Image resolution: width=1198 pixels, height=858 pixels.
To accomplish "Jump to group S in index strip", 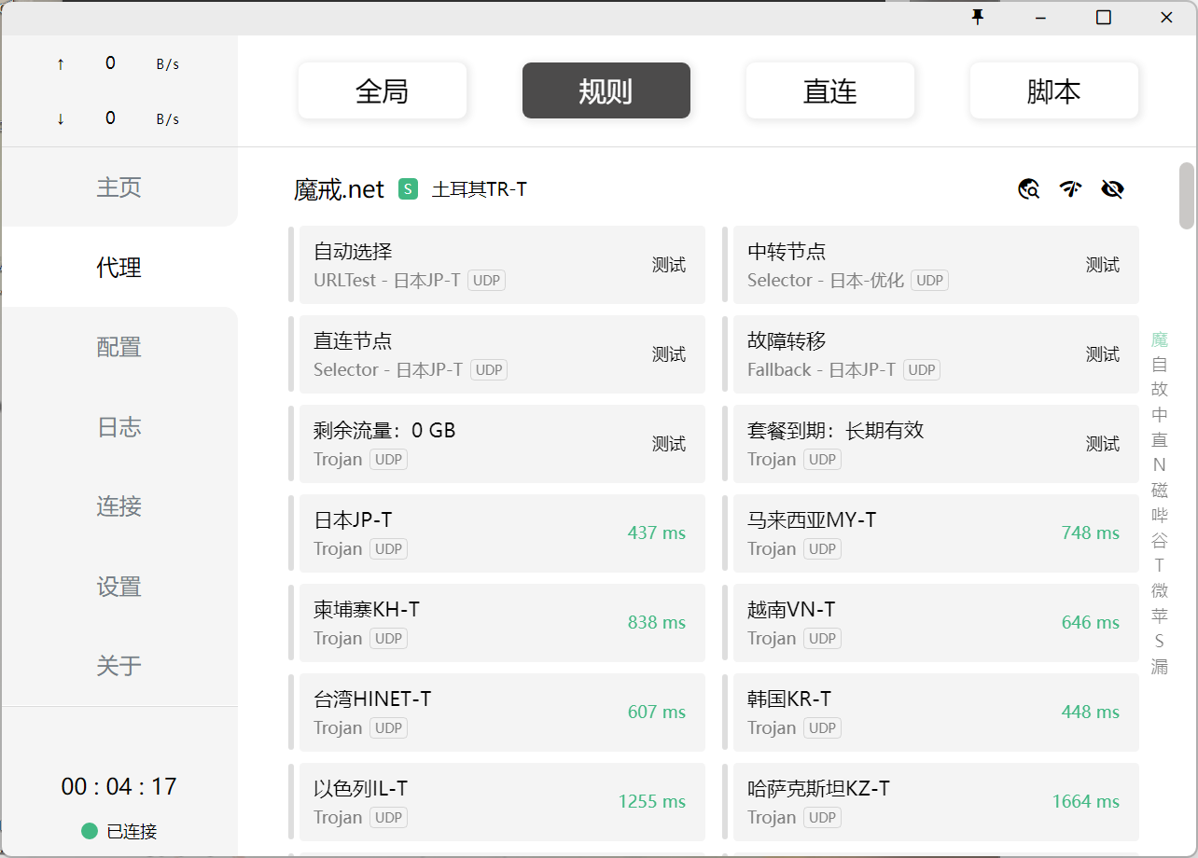I will (x=1160, y=641).
